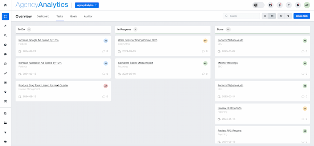The image size is (314, 146).
Task: Open the envelope email icon in sidebar
Action: (x=5, y=83)
